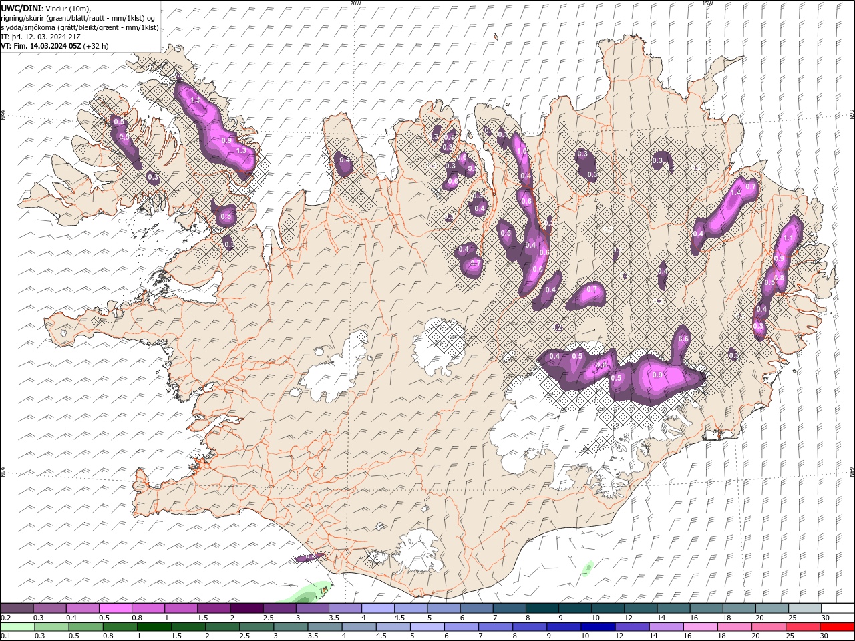Select the light gray 25 swatch in upper legend
The width and height of the screenshot is (855, 641).
tap(805, 608)
